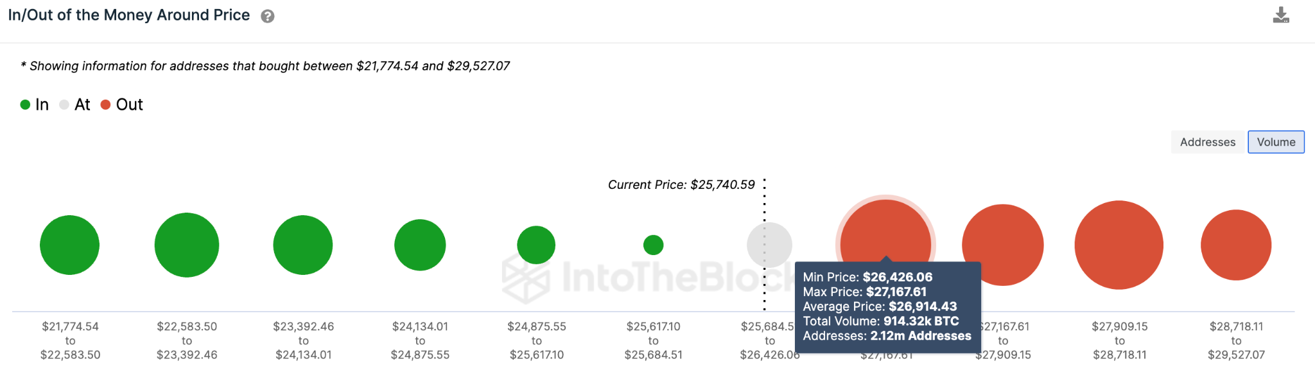The height and width of the screenshot is (388, 1315).
Task: Click the smallest green bubble near current price
Action: point(653,245)
